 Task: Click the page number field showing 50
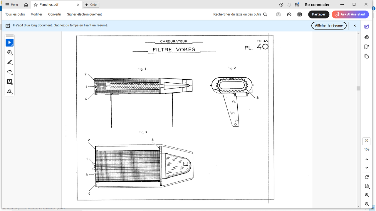point(366,141)
